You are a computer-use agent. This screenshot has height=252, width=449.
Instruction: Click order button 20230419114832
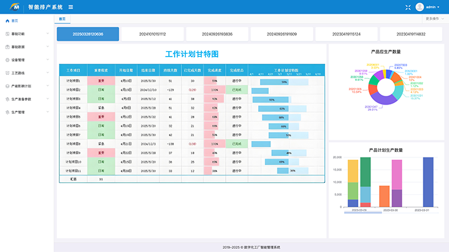coord(412,34)
